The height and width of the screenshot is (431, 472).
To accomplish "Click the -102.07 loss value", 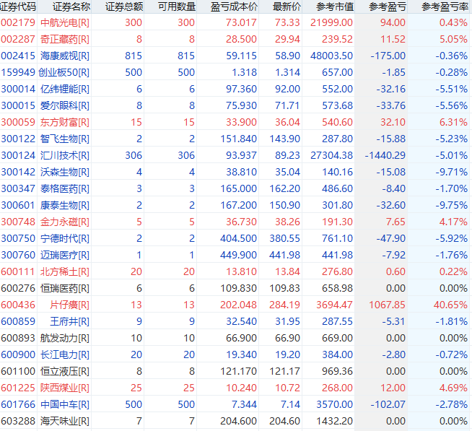I will (x=388, y=404).
